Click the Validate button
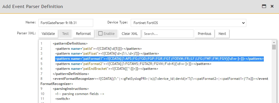The height and width of the screenshot is (103, 279). [48, 33]
